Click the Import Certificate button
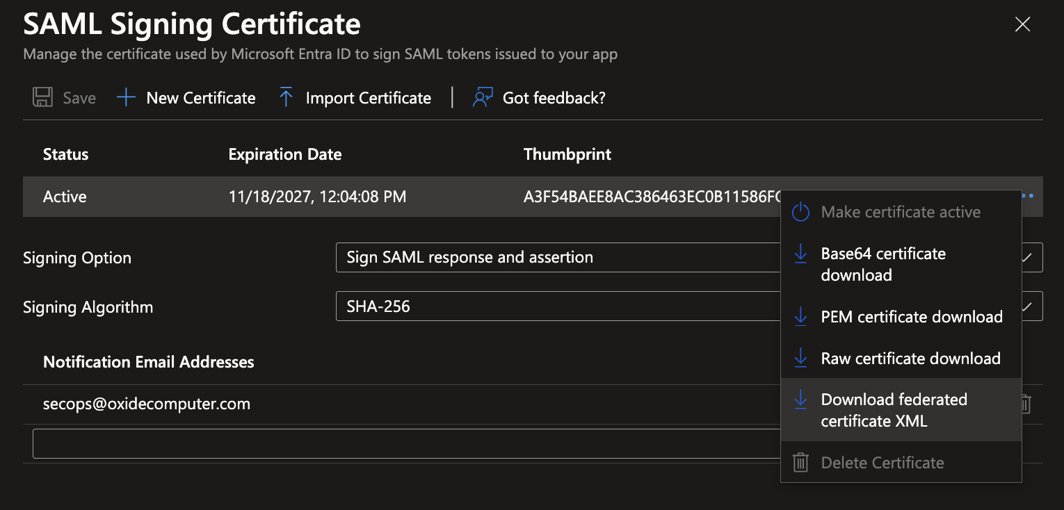 [x=368, y=98]
